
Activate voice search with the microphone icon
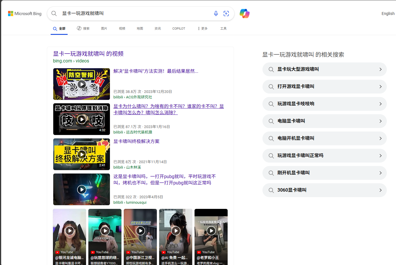click(x=216, y=13)
